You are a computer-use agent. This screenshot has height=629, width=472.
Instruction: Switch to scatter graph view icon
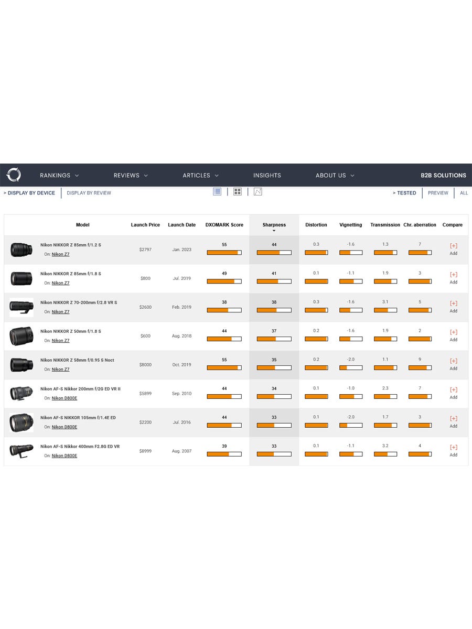click(x=258, y=192)
